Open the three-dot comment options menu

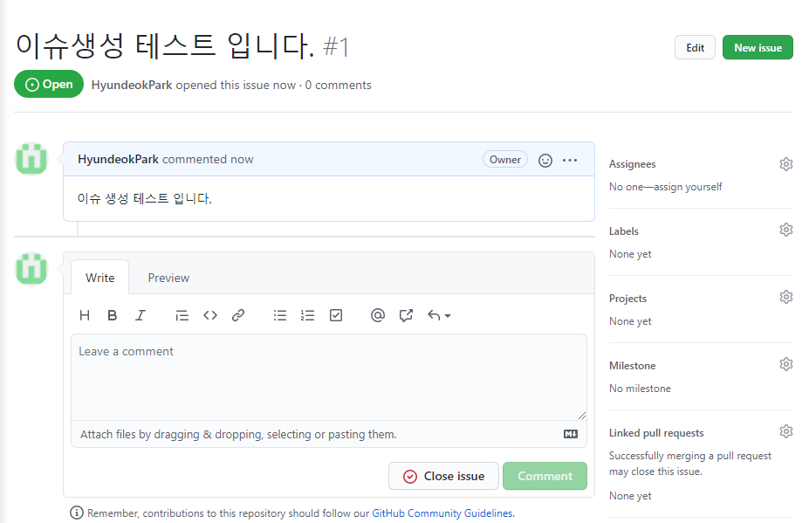570,160
